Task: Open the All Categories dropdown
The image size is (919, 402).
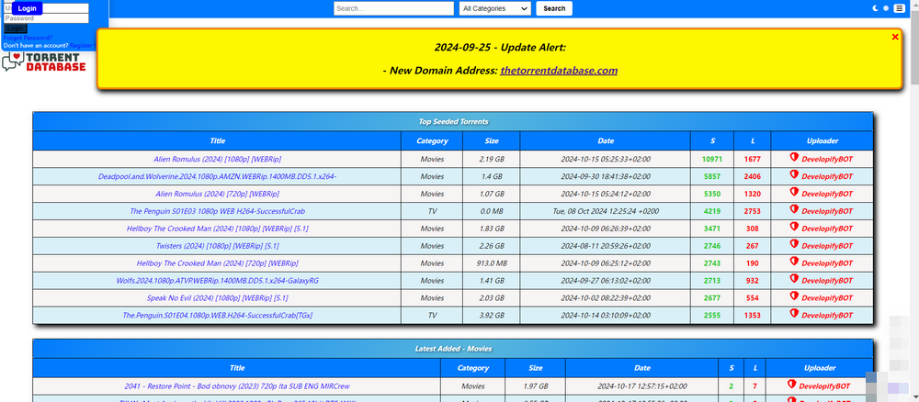Action: [x=494, y=8]
